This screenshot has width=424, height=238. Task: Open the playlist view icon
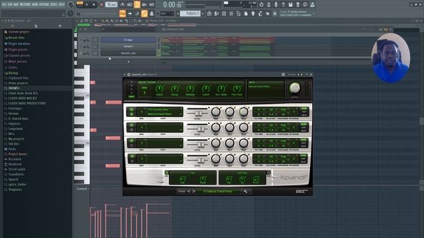[x=209, y=13]
